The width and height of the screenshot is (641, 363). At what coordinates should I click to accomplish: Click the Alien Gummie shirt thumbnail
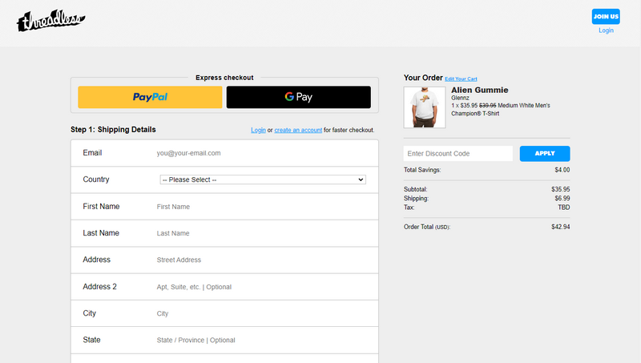pyautogui.click(x=425, y=107)
